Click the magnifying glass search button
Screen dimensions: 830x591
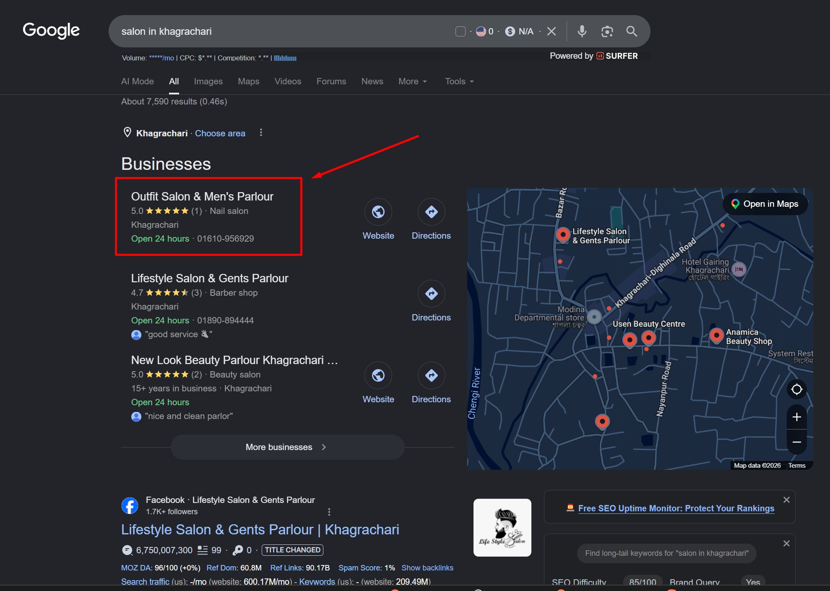tap(632, 31)
